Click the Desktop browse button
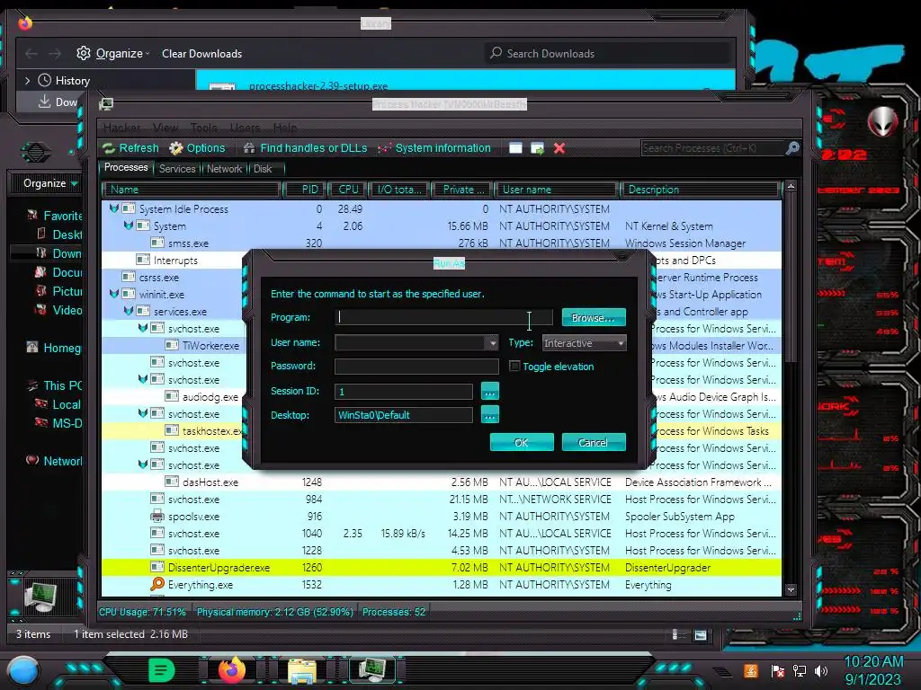 [490, 415]
